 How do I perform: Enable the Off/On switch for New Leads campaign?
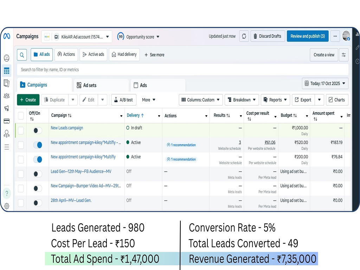(x=37, y=130)
